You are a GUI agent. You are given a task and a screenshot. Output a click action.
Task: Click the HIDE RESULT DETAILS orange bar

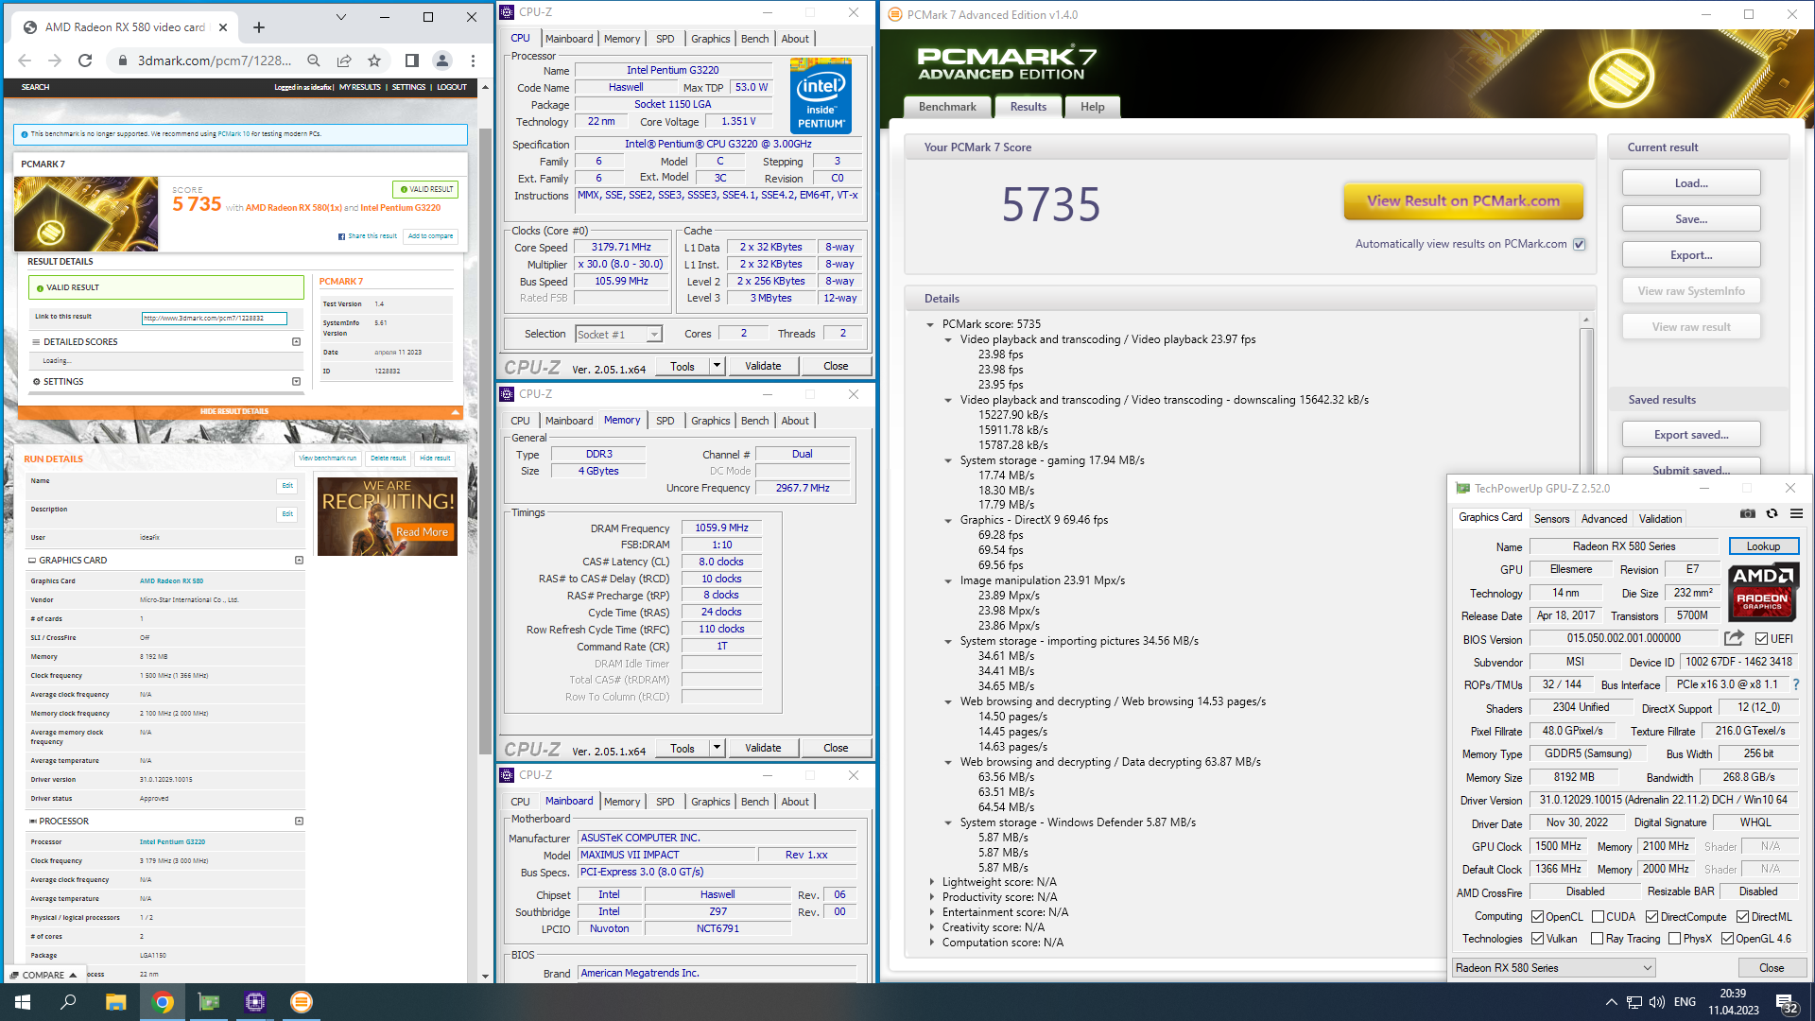240,412
